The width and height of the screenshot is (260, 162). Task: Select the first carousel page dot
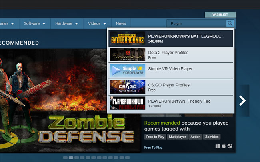65,158
